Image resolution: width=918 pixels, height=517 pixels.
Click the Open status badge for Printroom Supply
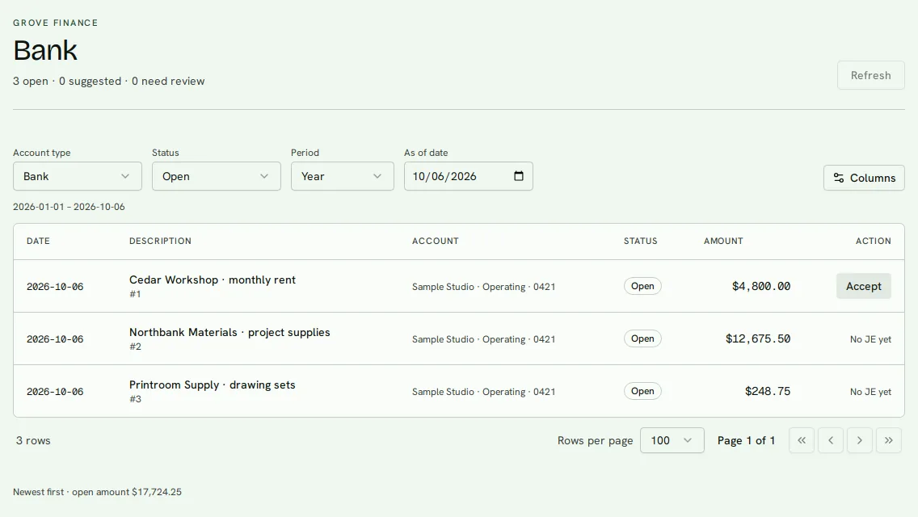click(642, 391)
